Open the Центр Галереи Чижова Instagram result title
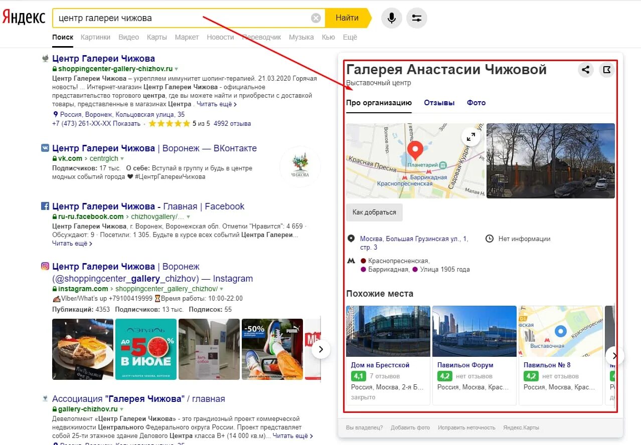The height and width of the screenshot is (445, 641). [152, 272]
